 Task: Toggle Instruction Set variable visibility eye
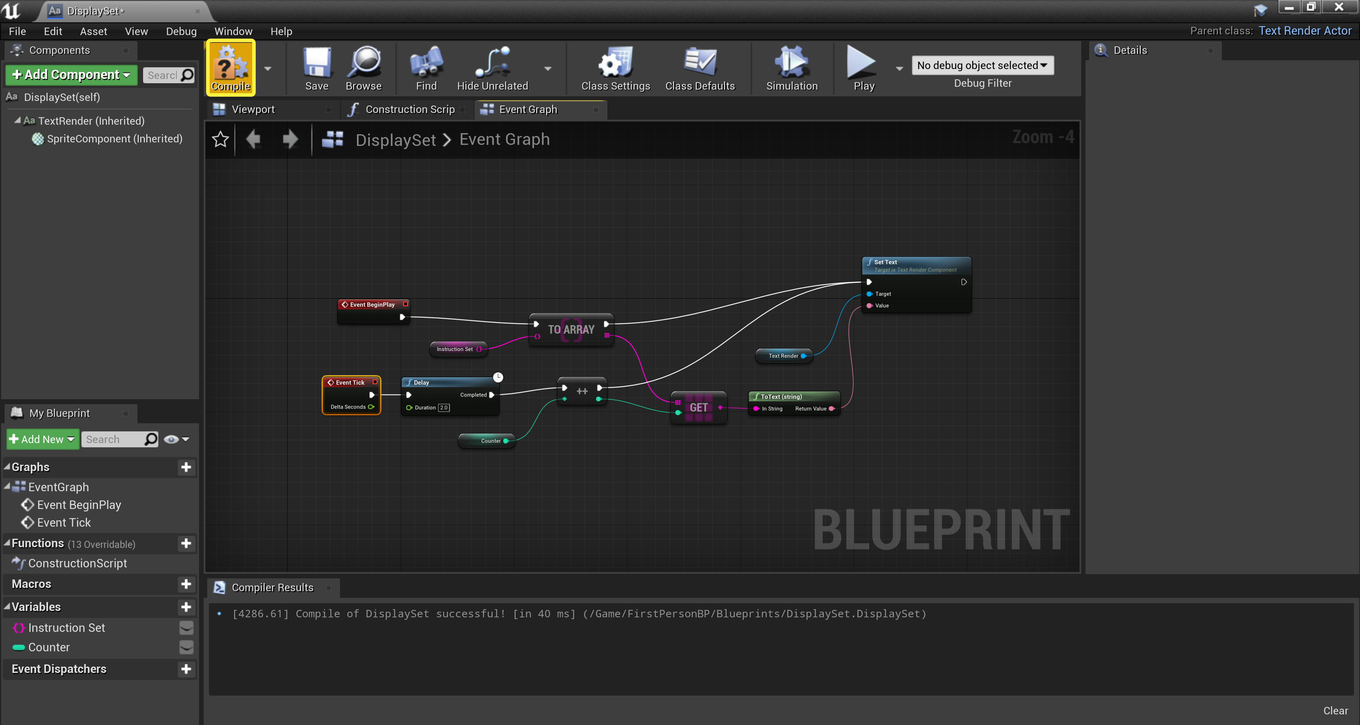186,627
